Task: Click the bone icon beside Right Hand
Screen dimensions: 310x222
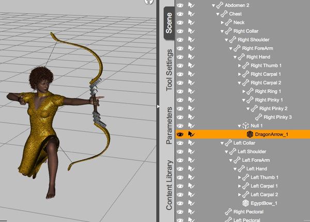Action: [241, 57]
